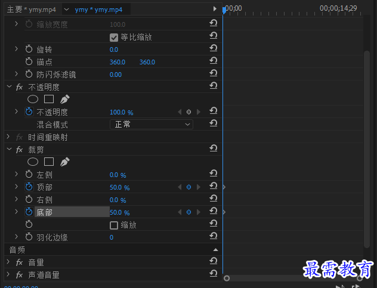Add keyframe for 不透明度 parameter
Viewport: 377px width, 288px height.
(x=188, y=112)
